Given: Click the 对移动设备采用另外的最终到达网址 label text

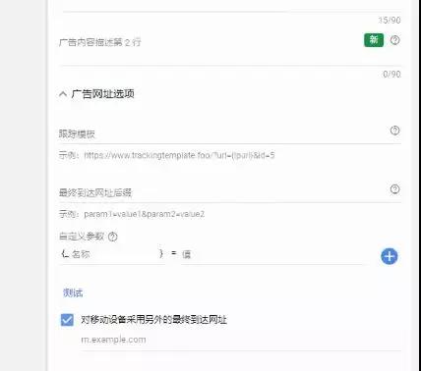Looking at the screenshot, I should coord(153,319).
